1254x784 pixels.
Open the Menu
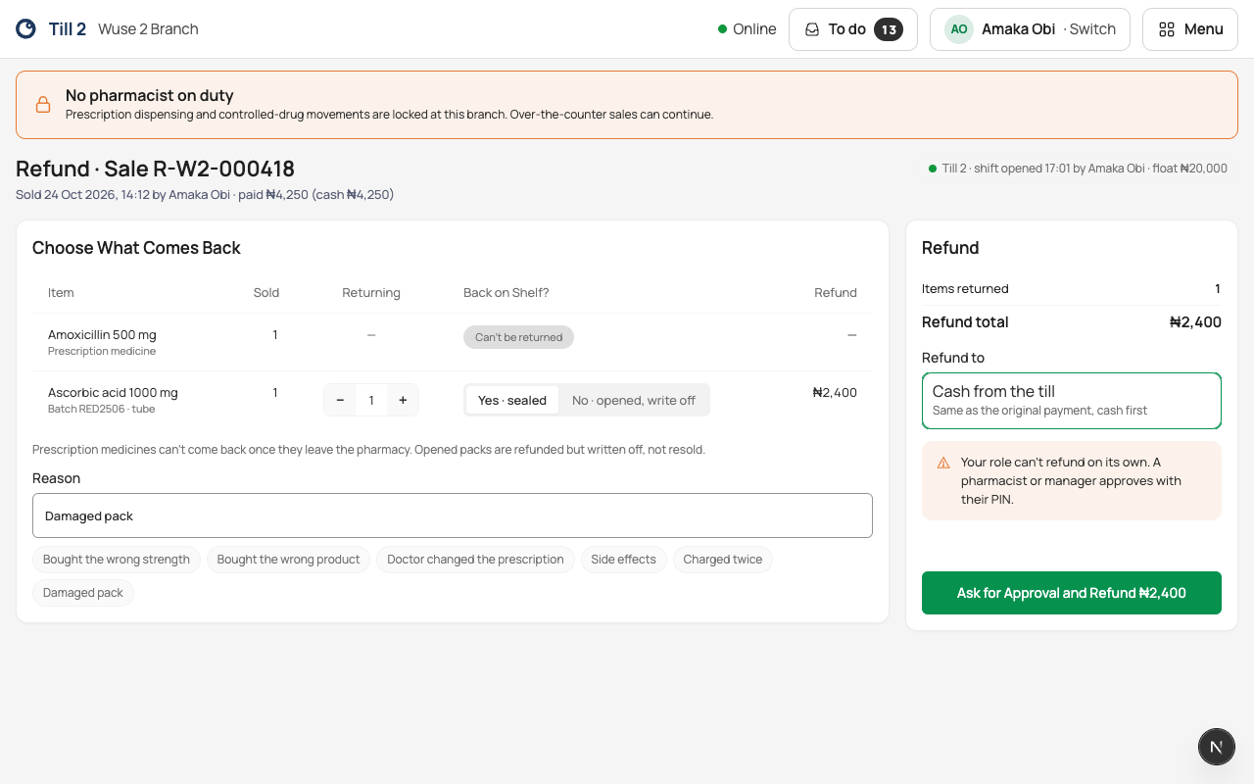1190,29
